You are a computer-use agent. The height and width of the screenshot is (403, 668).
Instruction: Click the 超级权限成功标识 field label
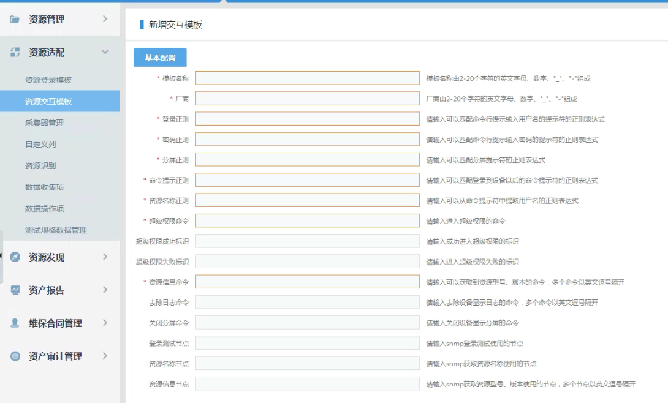point(162,241)
